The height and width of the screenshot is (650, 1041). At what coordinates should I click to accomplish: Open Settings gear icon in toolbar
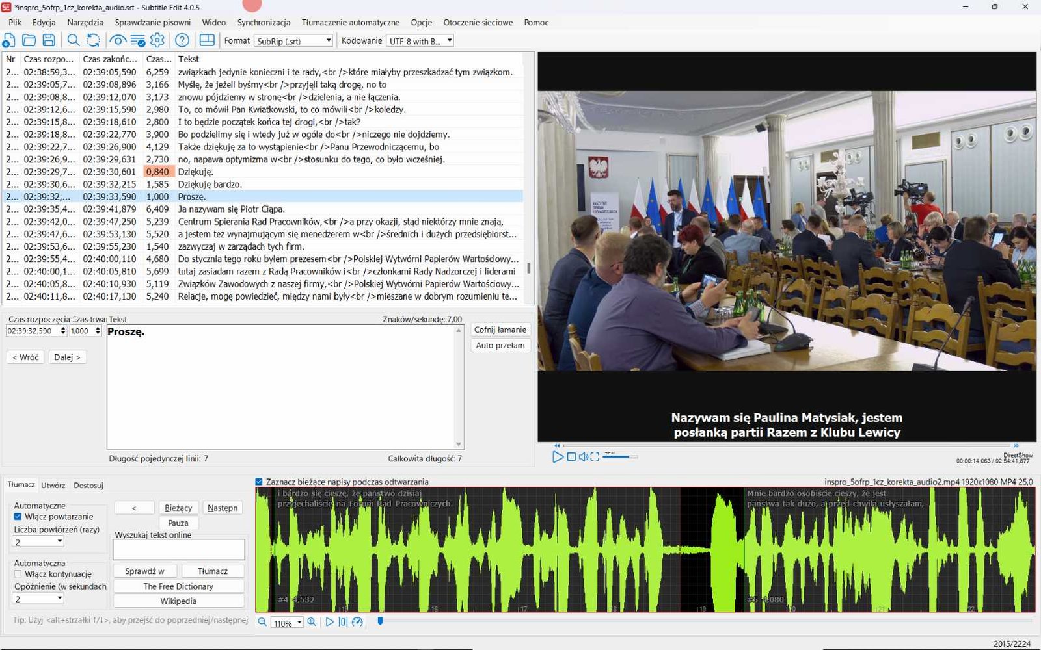tap(157, 40)
